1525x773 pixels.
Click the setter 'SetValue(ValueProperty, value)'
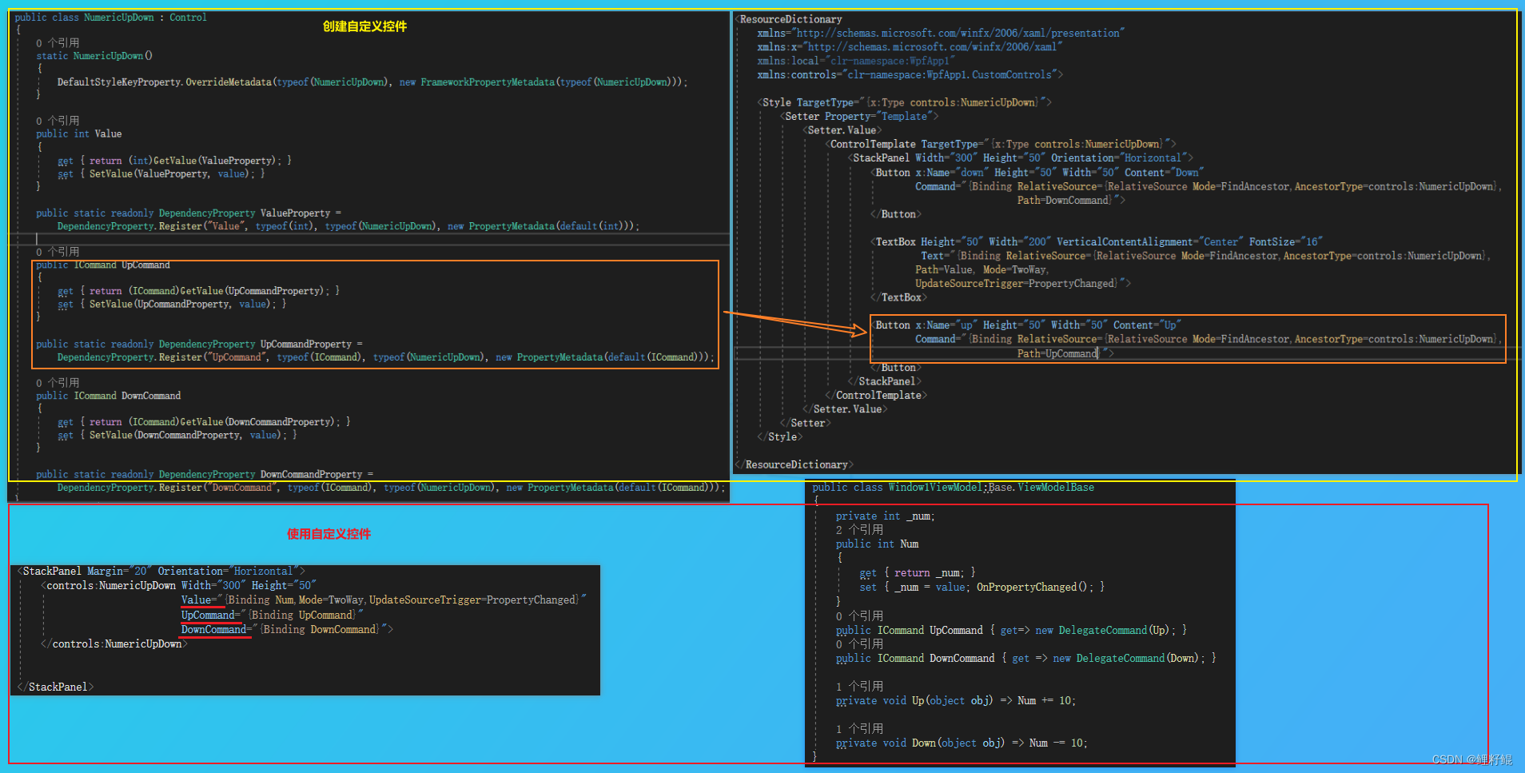tap(161, 174)
